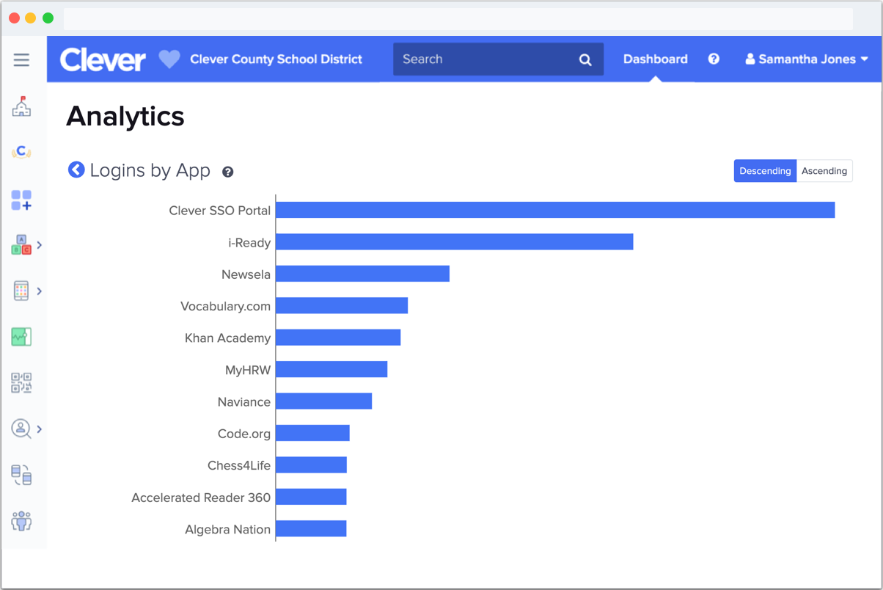The height and width of the screenshot is (590, 883).
Task: Click the back arrow beside Logins by App
Action: click(x=76, y=170)
